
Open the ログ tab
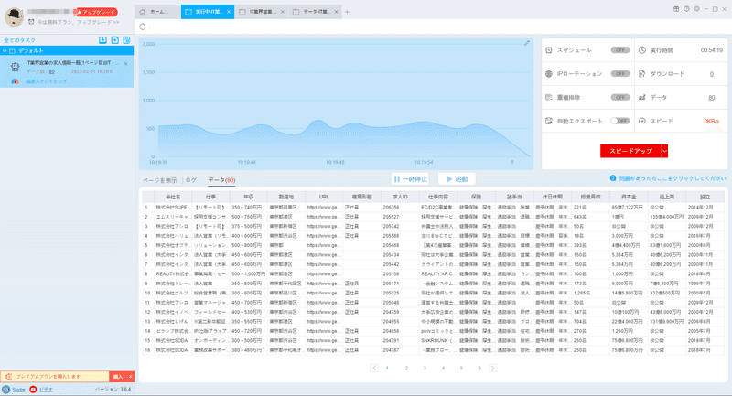(191, 180)
